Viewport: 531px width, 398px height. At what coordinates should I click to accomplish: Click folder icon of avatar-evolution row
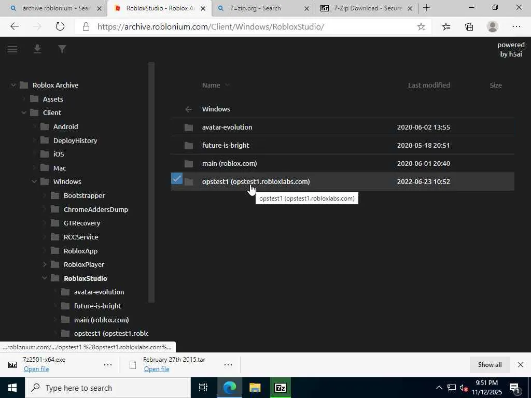(189, 127)
